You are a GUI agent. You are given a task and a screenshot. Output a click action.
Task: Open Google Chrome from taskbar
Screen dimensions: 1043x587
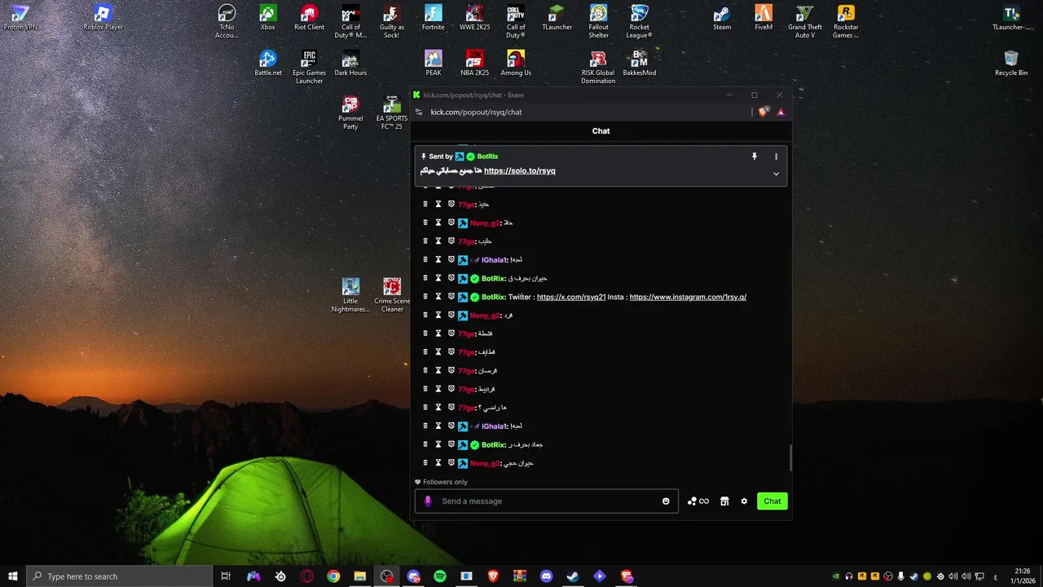pos(333,576)
